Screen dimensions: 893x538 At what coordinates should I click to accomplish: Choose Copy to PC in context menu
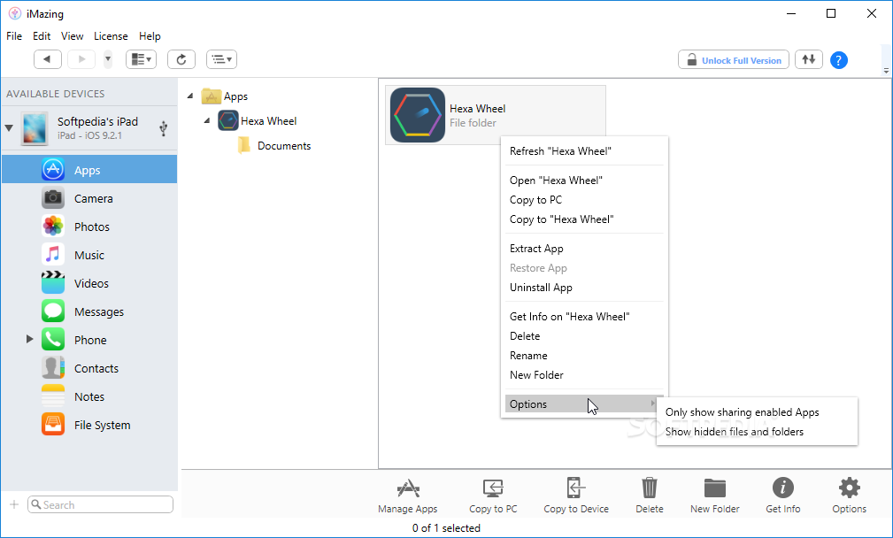(584, 200)
